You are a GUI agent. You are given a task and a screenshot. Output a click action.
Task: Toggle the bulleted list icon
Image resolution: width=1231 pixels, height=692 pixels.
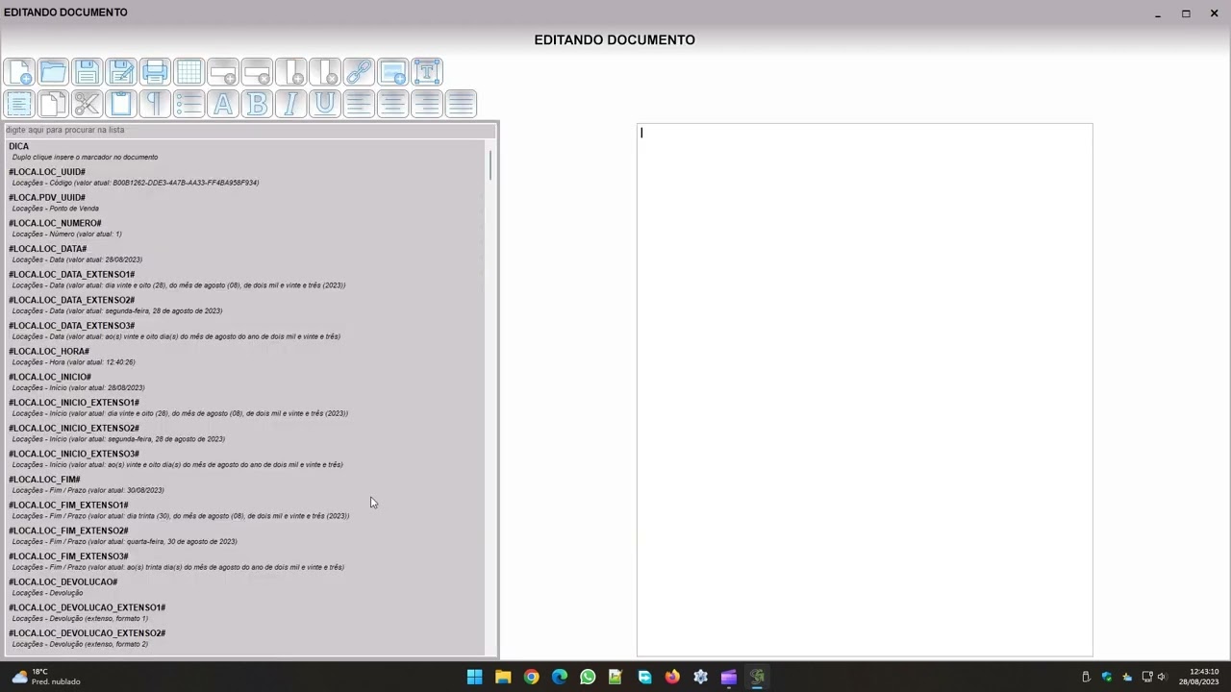click(x=189, y=104)
